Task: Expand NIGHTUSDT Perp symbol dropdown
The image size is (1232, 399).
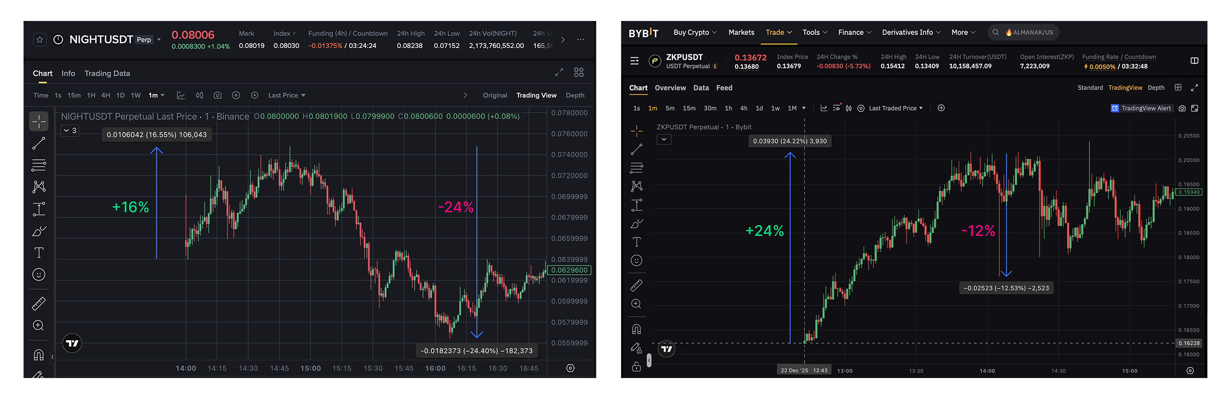Action: (x=159, y=39)
